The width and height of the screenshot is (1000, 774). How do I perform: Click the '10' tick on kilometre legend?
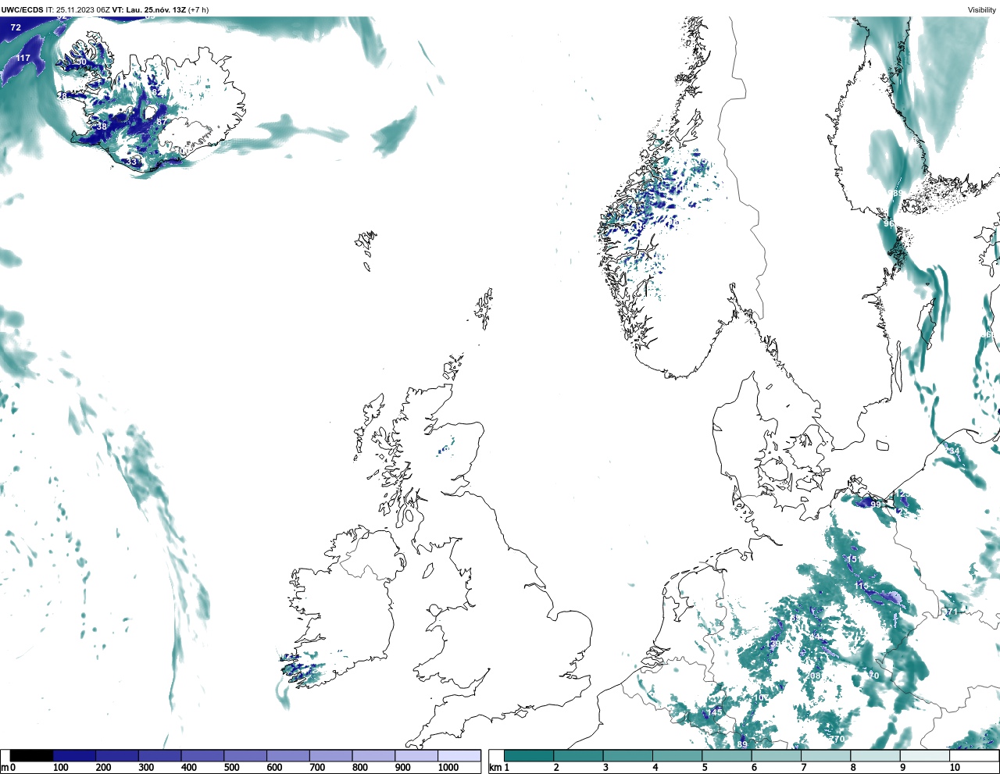click(x=955, y=768)
